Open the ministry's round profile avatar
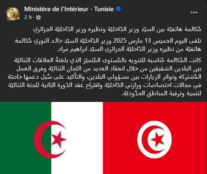This screenshot has height=174, width=207. [x=13, y=14]
